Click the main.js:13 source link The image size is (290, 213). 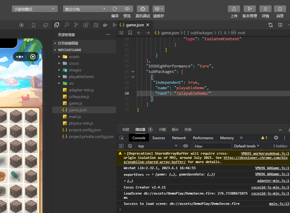pos(279,204)
